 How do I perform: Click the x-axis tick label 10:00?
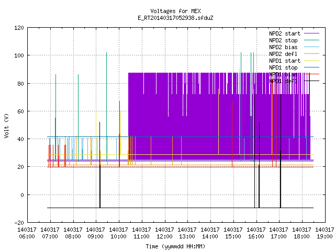tap(119, 236)
